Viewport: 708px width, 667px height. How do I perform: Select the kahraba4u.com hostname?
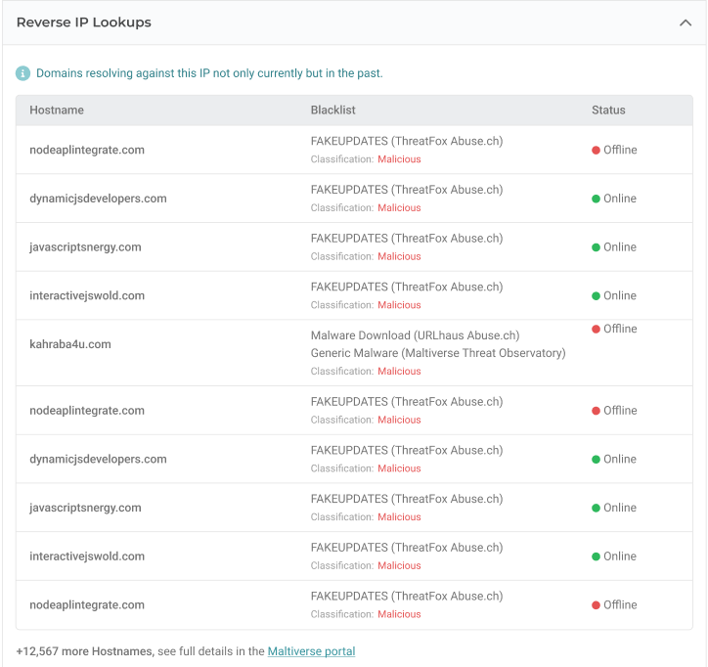[70, 344]
